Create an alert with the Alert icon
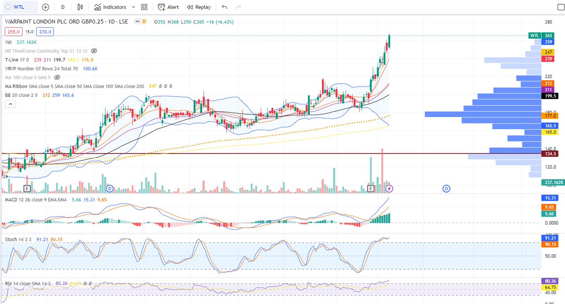This screenshot has height=304, width=565. coord(168,7)
